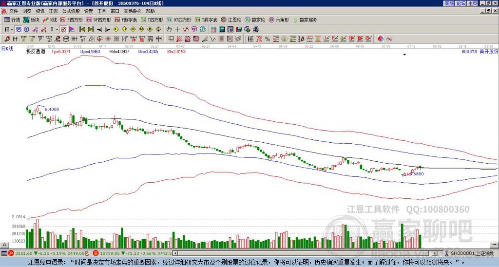Click the Up=4.5963 indicator value
This screenshot has height=267, width=499.
[x=90, y=51]
